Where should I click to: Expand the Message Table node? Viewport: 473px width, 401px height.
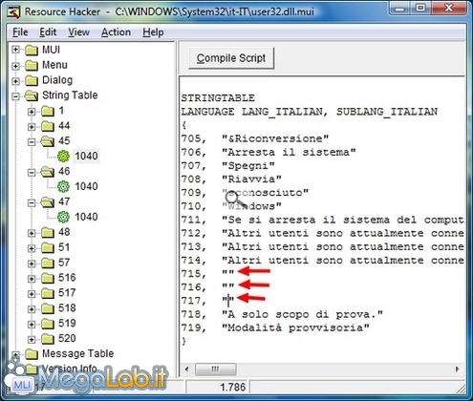point(15,354)
